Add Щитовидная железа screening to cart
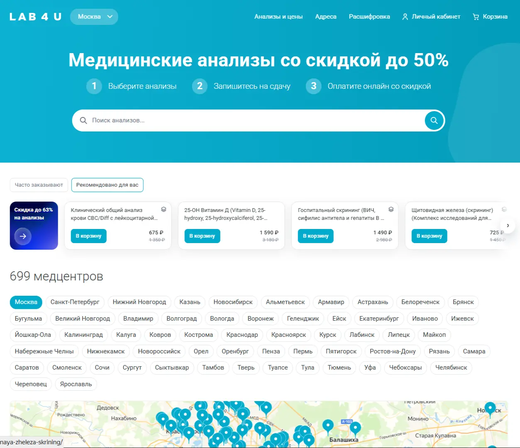 [x=429, y=236]
